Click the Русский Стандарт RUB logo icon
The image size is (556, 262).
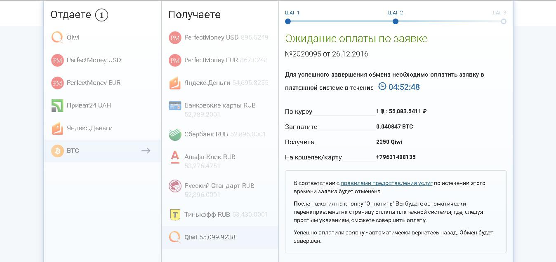tap(175, 186)
